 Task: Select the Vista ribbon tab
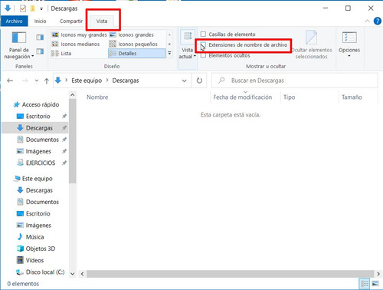coord(102,21)
